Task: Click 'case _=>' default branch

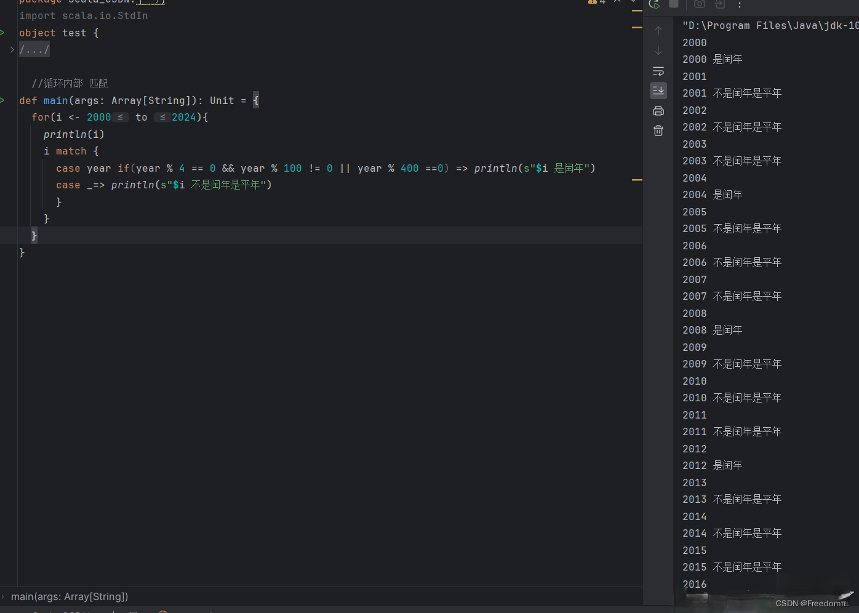Action: click(81, 185)
